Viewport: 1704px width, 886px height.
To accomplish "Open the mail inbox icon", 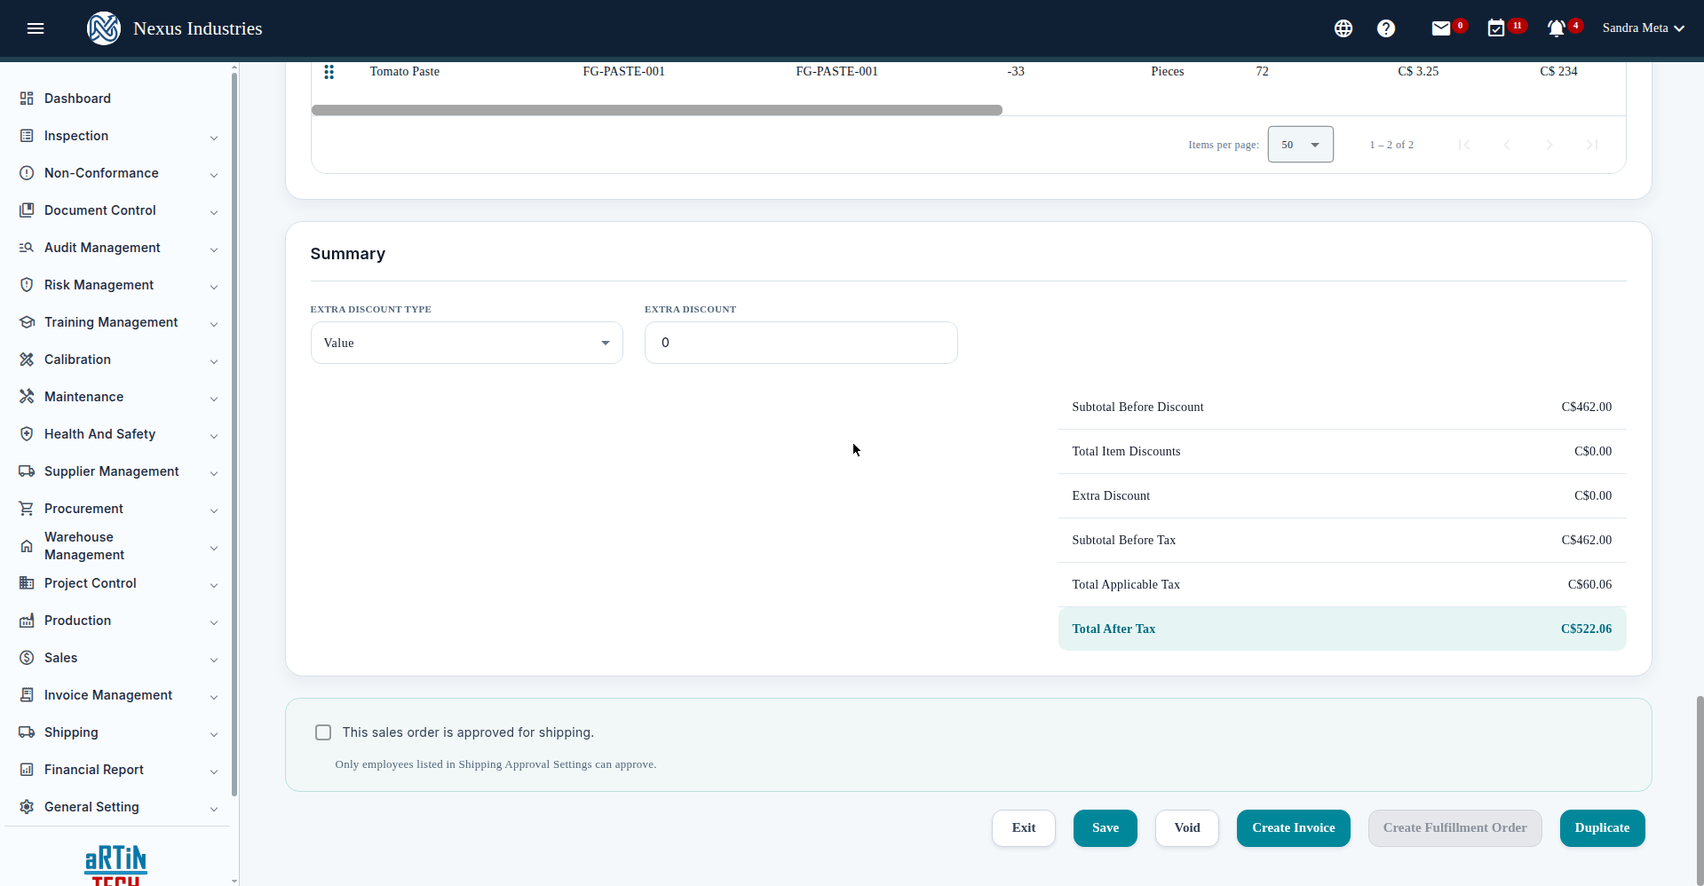I will click(x=1440, y=28).
